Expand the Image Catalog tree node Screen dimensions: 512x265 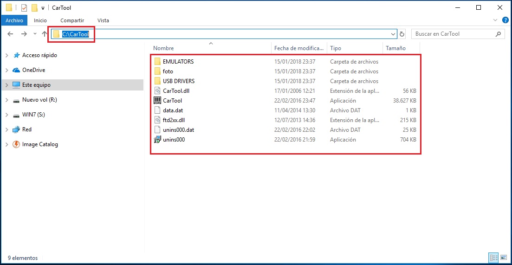[7, 144]
